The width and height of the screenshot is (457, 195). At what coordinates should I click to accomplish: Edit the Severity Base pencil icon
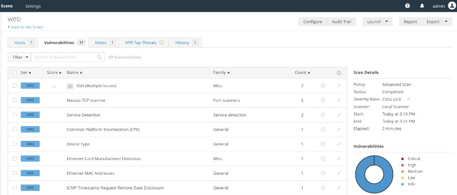pyautogui.click(x=409, y=99)
